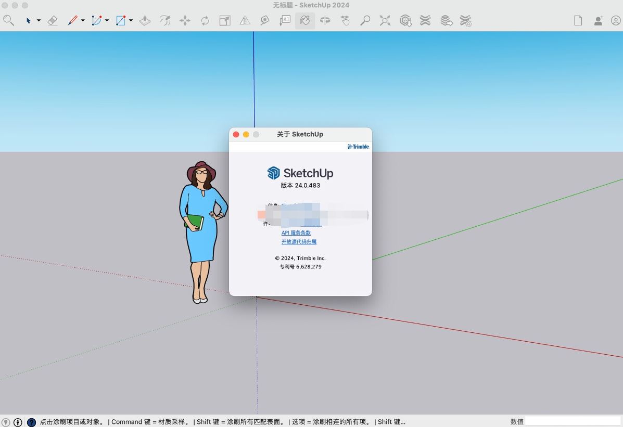Select the Text label tool

(285, 20)
